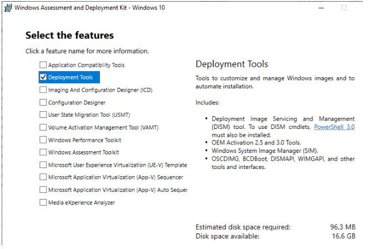Click the maximize window box icon
371x249 pixels.
click(344, 8)
